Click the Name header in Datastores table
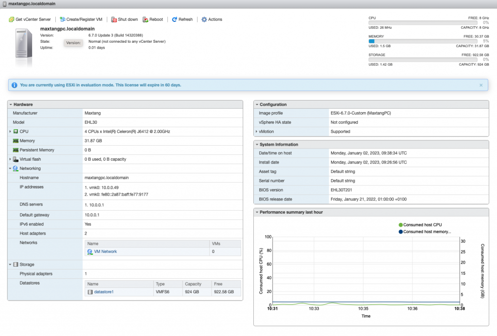The width and height of the screenshot is (497, 336). [119, 284]
